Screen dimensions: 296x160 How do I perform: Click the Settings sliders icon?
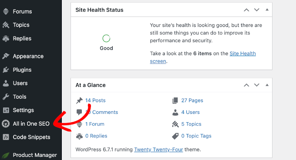(x=6, y=110)
